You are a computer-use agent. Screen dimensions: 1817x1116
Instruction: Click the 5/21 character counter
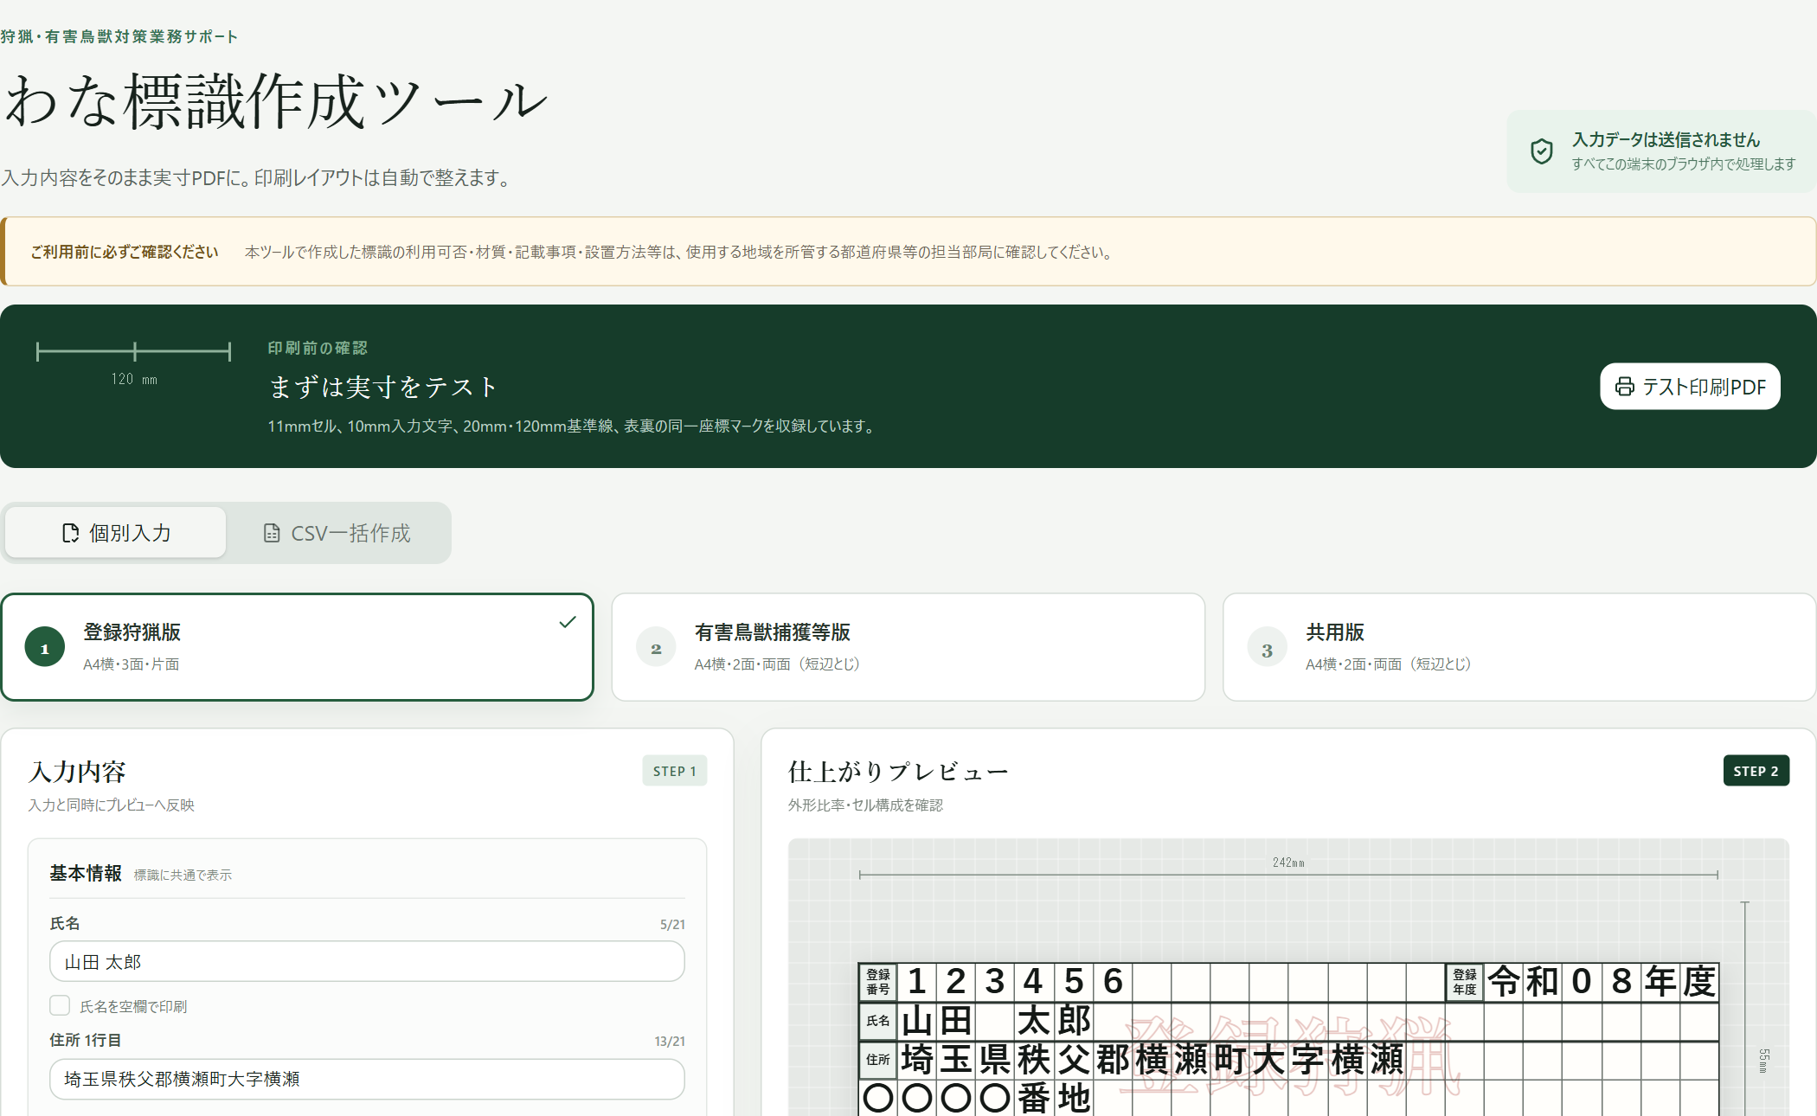[672, 925]
